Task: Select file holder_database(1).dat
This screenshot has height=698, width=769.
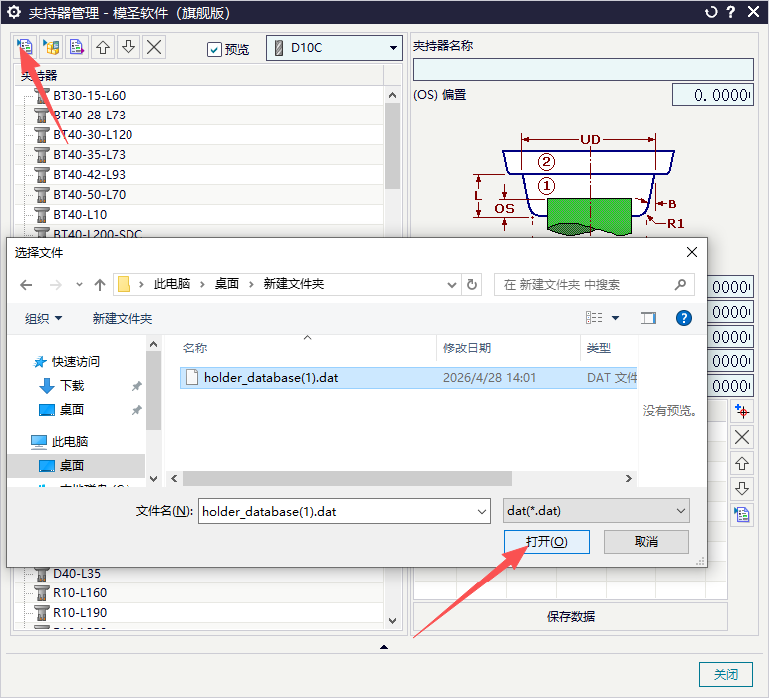Action: point(408,378)
